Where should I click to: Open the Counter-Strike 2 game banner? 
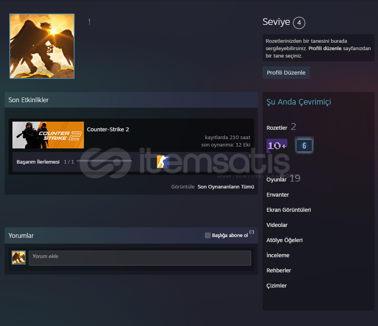pyautogui.click(x=48, y=135)
